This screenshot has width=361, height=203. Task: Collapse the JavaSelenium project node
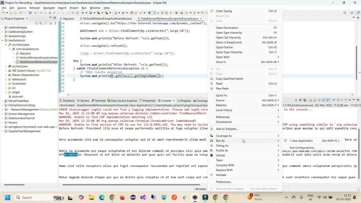[x=3, y=40]
